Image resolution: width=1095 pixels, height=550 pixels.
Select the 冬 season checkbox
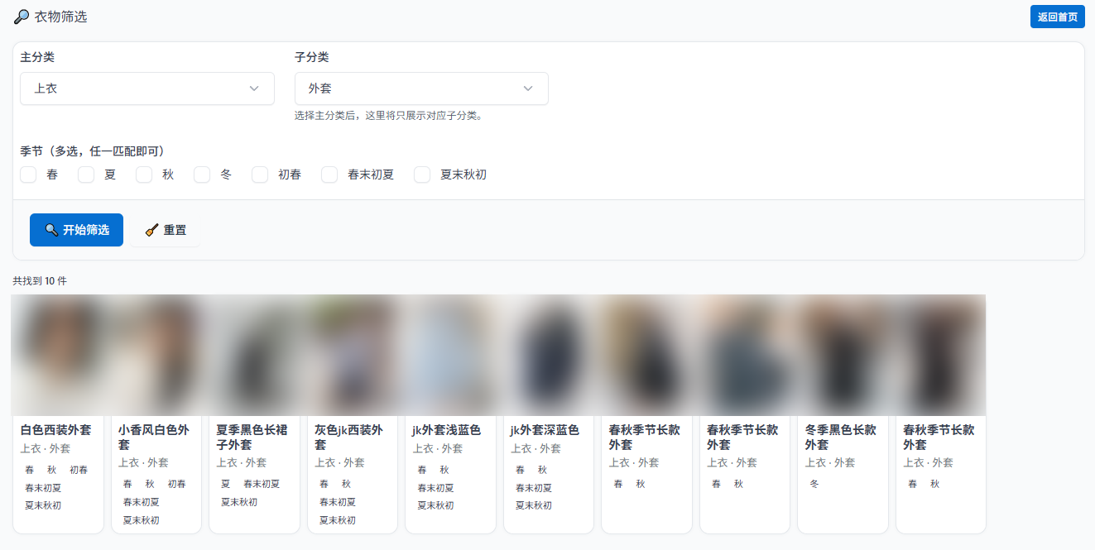pos(201,175)
